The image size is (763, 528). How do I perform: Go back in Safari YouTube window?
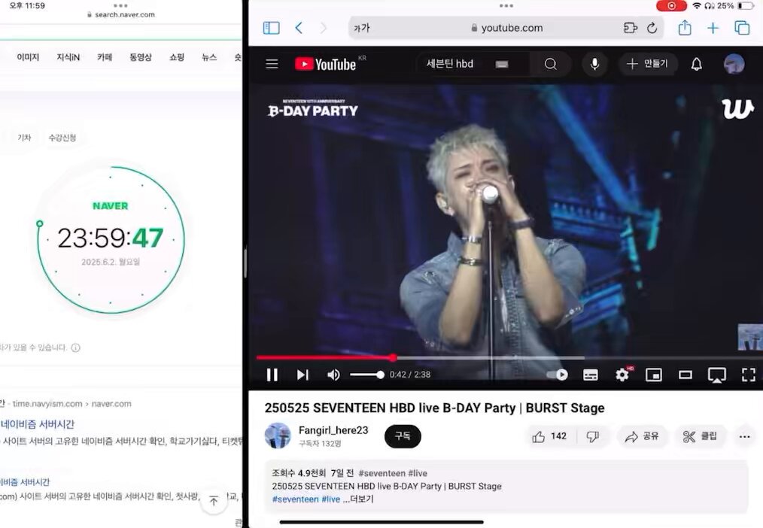299,28
